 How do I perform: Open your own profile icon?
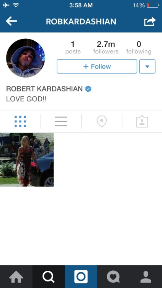[146, 276]
